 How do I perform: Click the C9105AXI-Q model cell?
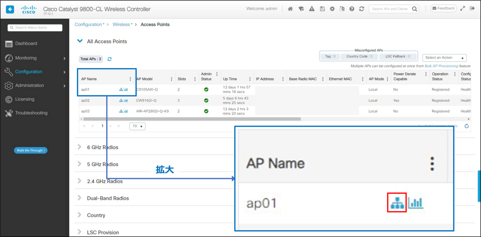(146, 90)
